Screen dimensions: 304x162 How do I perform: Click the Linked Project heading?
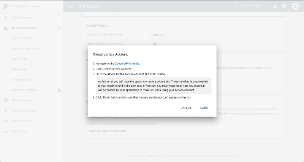point(97,25)
